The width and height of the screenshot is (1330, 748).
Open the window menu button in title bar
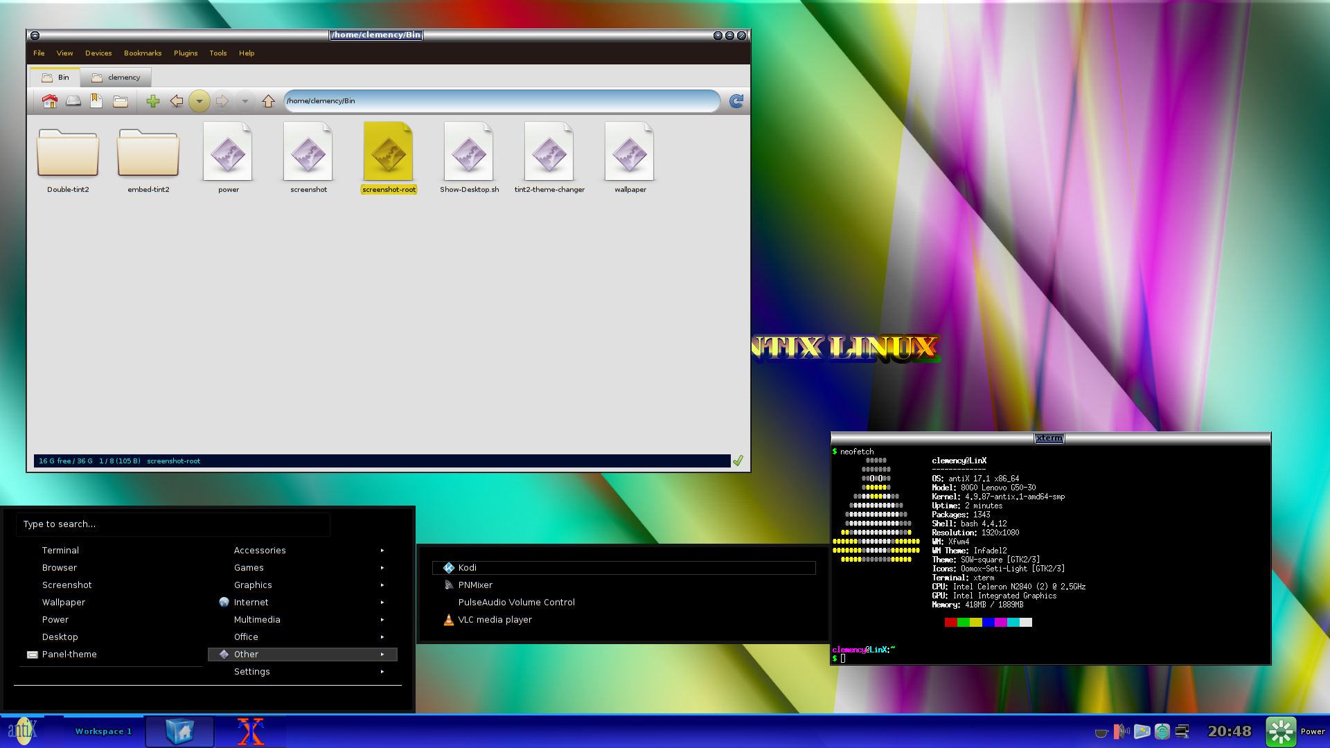(x=35, y=35)
